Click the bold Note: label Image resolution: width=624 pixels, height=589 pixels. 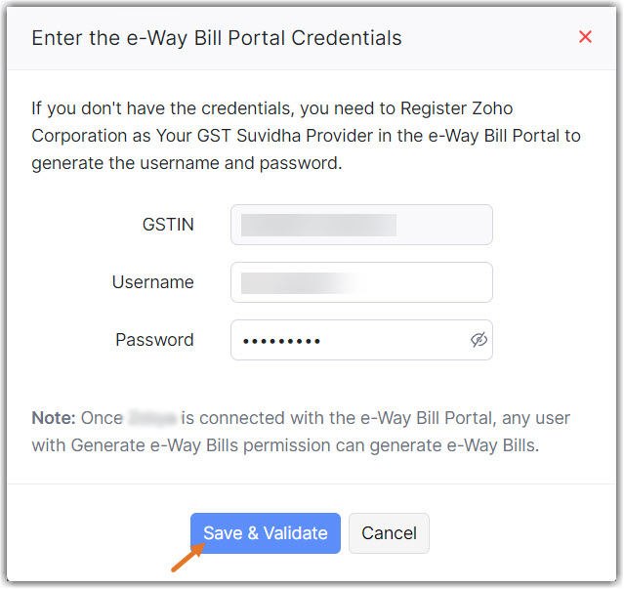(x=53, y=418)
